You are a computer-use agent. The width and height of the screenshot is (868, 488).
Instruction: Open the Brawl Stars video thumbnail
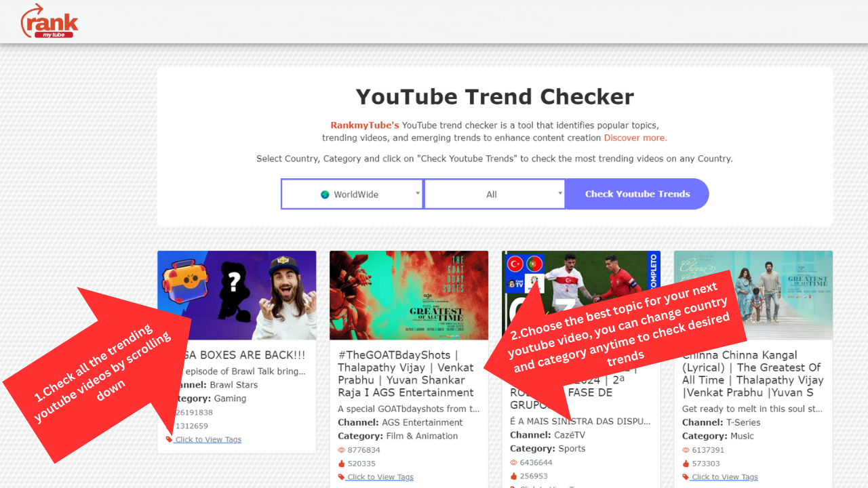point(237,296)
